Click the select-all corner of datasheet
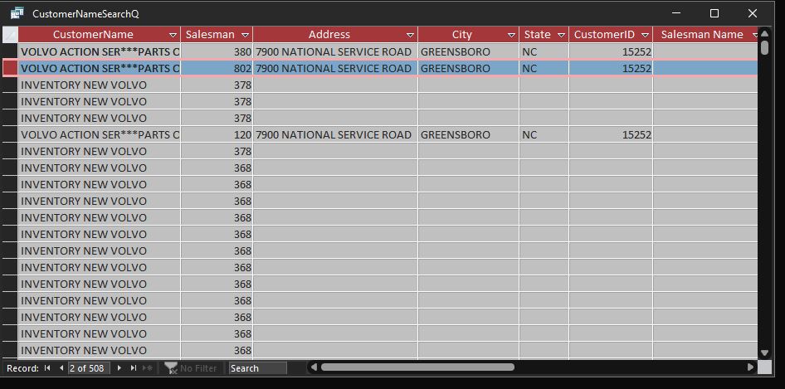The image size is (785, 389). click(x=10, y=35)
